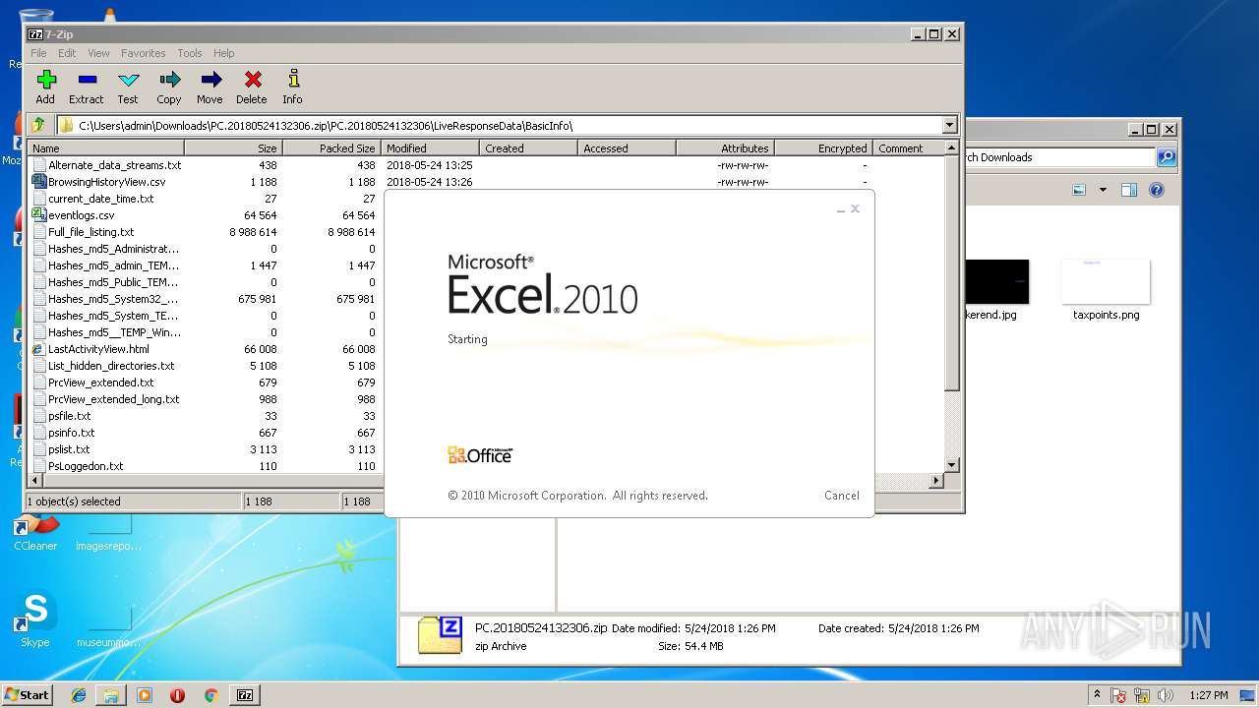The image size is (1259, 708).
Task: Open Explorer help icon
Action: click(1157, 190)
